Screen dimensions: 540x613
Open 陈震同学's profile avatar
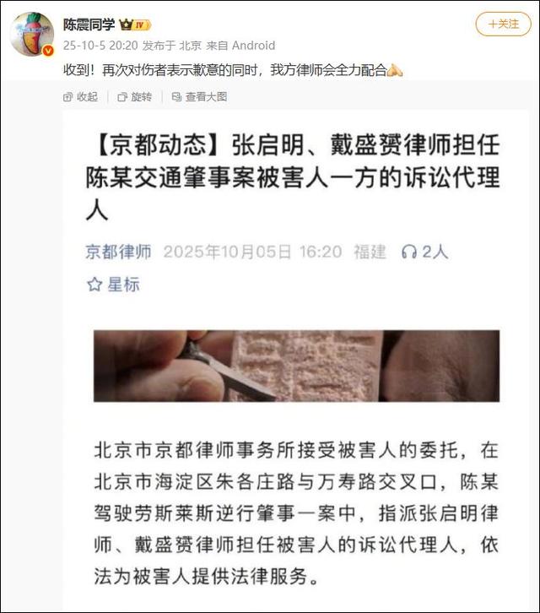(32, 34)
